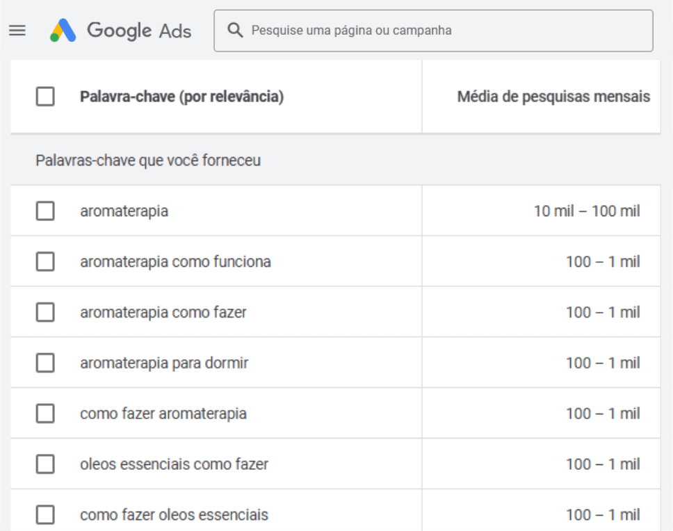The height and width of the screenshot is (531, 673).
Task: Mark the como fazer aromaterapia checkbox
Action: coord(45,414)
